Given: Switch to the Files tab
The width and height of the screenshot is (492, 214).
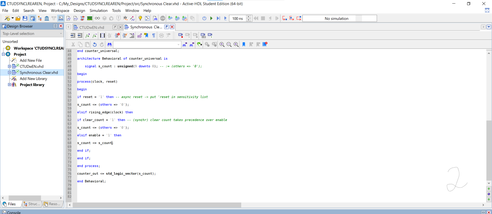Looking at the screenshot, I should 9,204.
